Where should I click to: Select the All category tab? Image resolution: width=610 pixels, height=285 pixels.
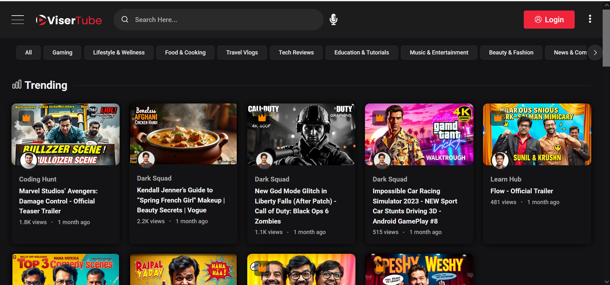[x=28, y=53]
